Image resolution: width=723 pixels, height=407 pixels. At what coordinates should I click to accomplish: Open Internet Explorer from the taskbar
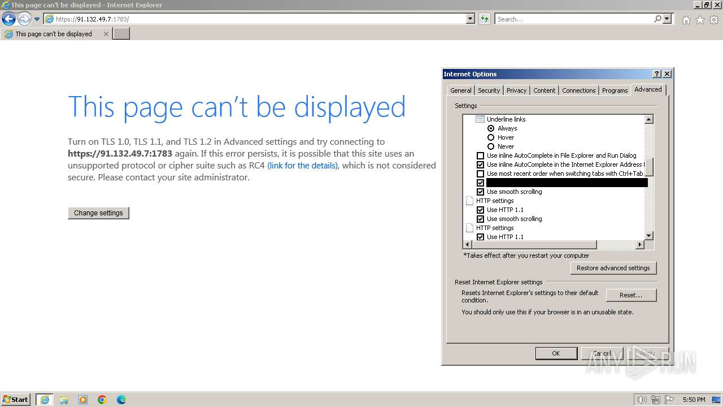45,400
